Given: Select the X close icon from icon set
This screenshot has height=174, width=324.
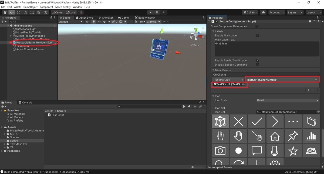Looking at the screenshot, I should [x=239, y=121].
